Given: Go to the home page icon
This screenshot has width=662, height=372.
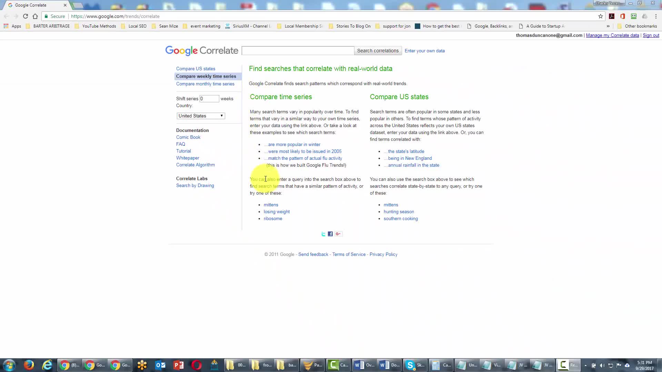Looking at the screenshot, I should click(x=35, y=16).
